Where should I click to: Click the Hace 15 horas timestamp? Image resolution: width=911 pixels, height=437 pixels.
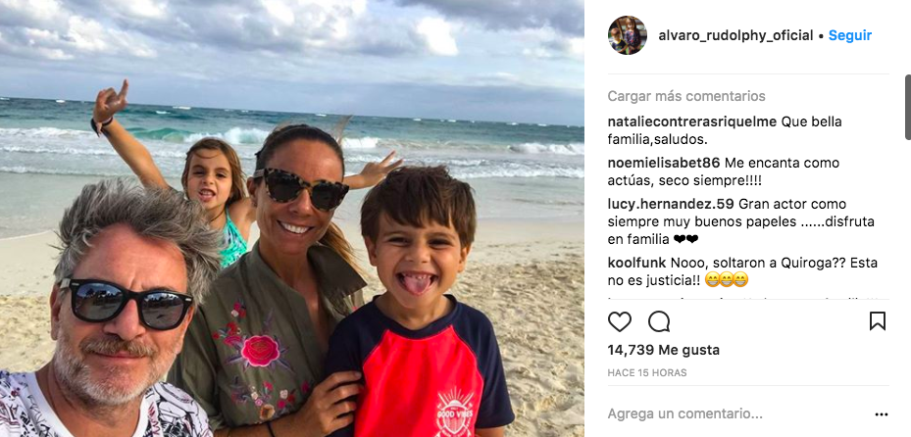646,373
